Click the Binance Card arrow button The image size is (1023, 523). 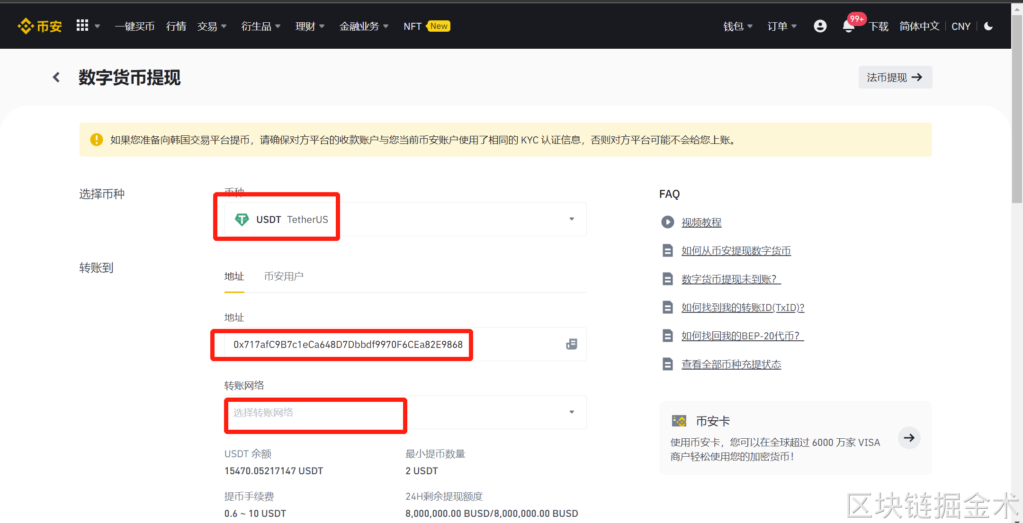[909, 438]
